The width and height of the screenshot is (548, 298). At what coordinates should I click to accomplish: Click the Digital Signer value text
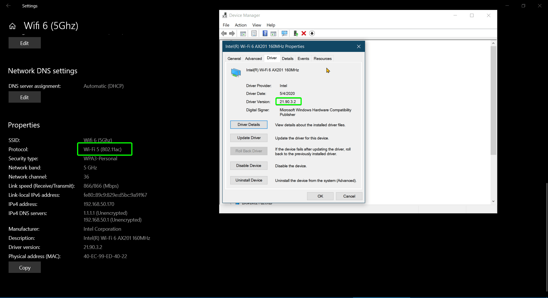coord(315,112)
